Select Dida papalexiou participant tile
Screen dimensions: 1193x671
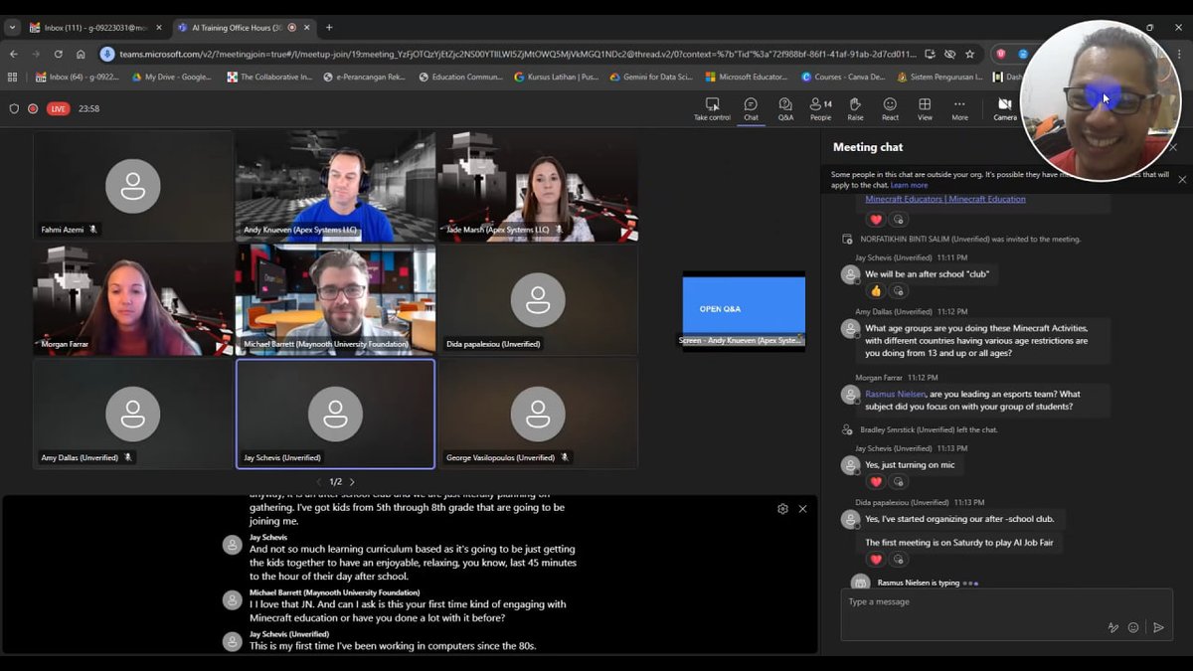tap(538, 300)
